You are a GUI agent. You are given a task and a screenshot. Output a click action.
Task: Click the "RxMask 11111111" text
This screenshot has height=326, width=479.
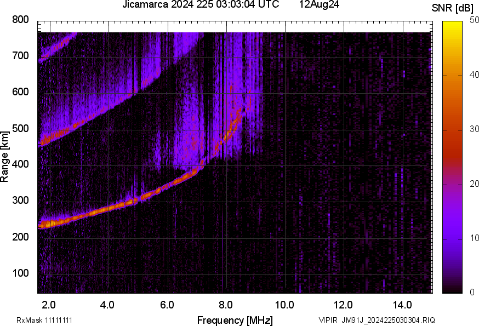point(44,320)
